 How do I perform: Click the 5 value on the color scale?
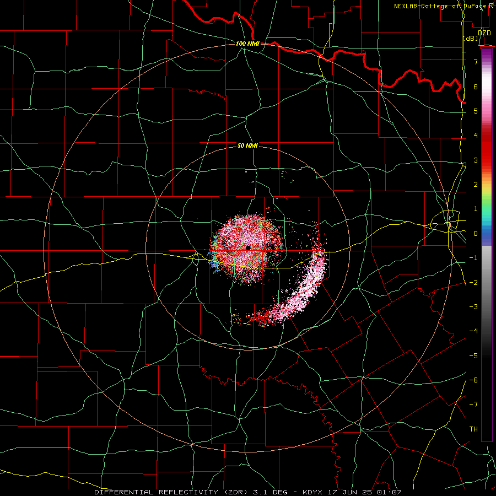tap(476, 111)
